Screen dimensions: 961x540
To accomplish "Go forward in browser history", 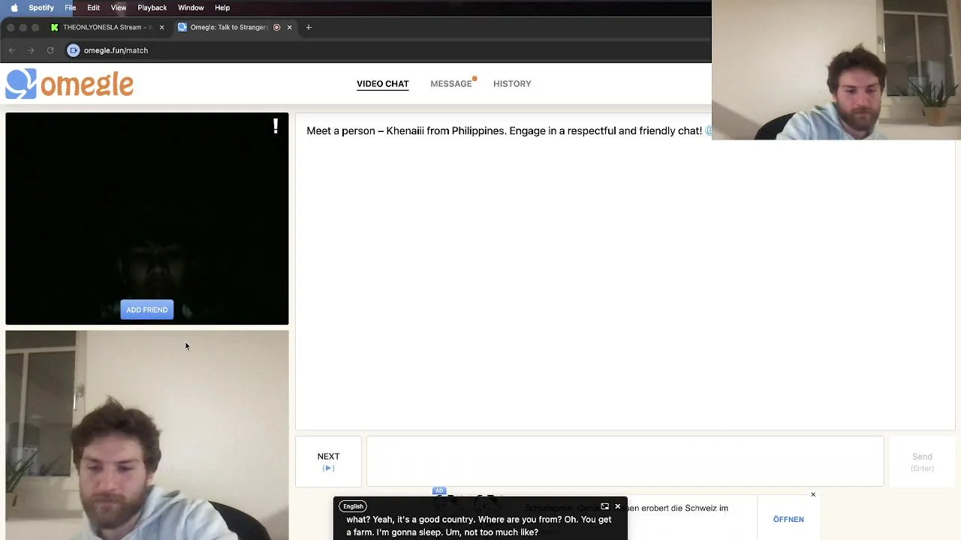I will (x=31, y=50).
